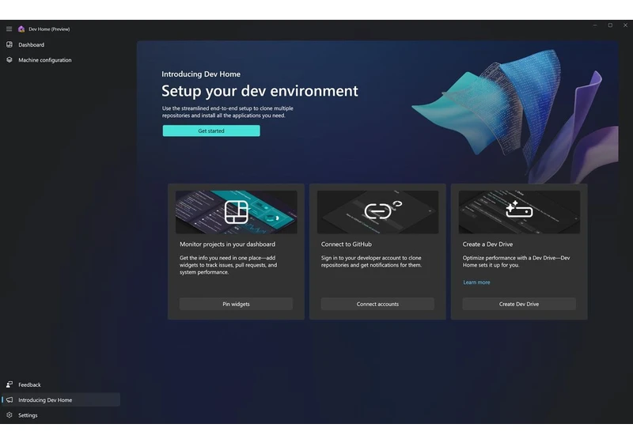
Task: Click the Get started button
Action: tap(211, 131)
